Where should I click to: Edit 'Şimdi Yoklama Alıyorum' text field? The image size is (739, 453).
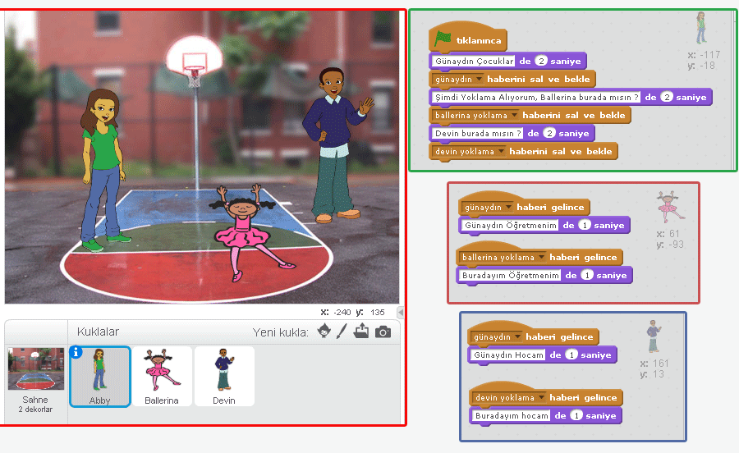point(536,98)
